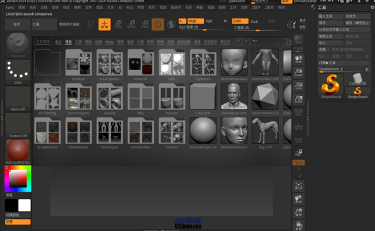
Task: Open the Standard brush selector
Action: (x=18, y=45)
